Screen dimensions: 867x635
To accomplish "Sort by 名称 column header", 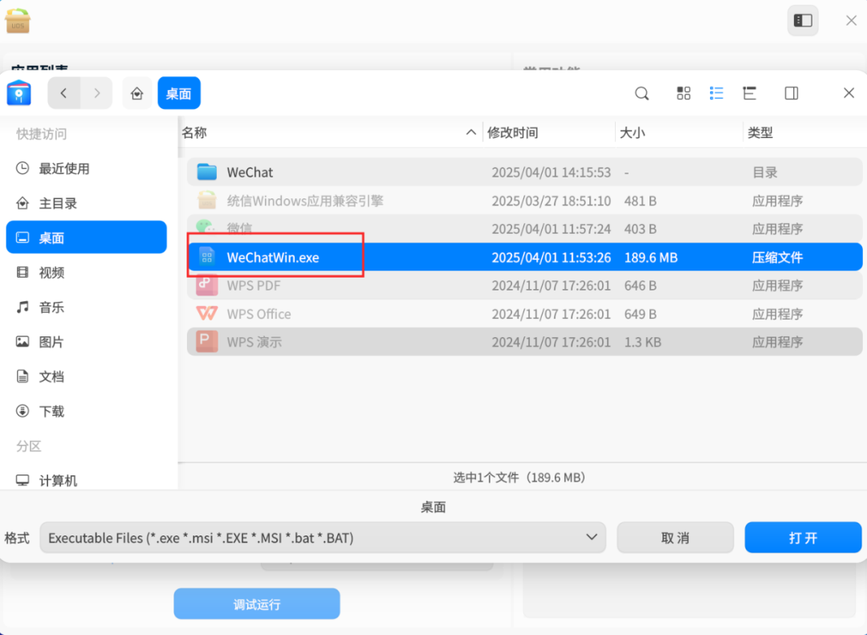I will (x=330, y=132).
